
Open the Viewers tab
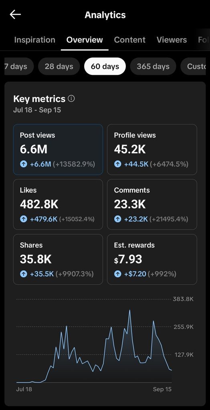point(172,40)
